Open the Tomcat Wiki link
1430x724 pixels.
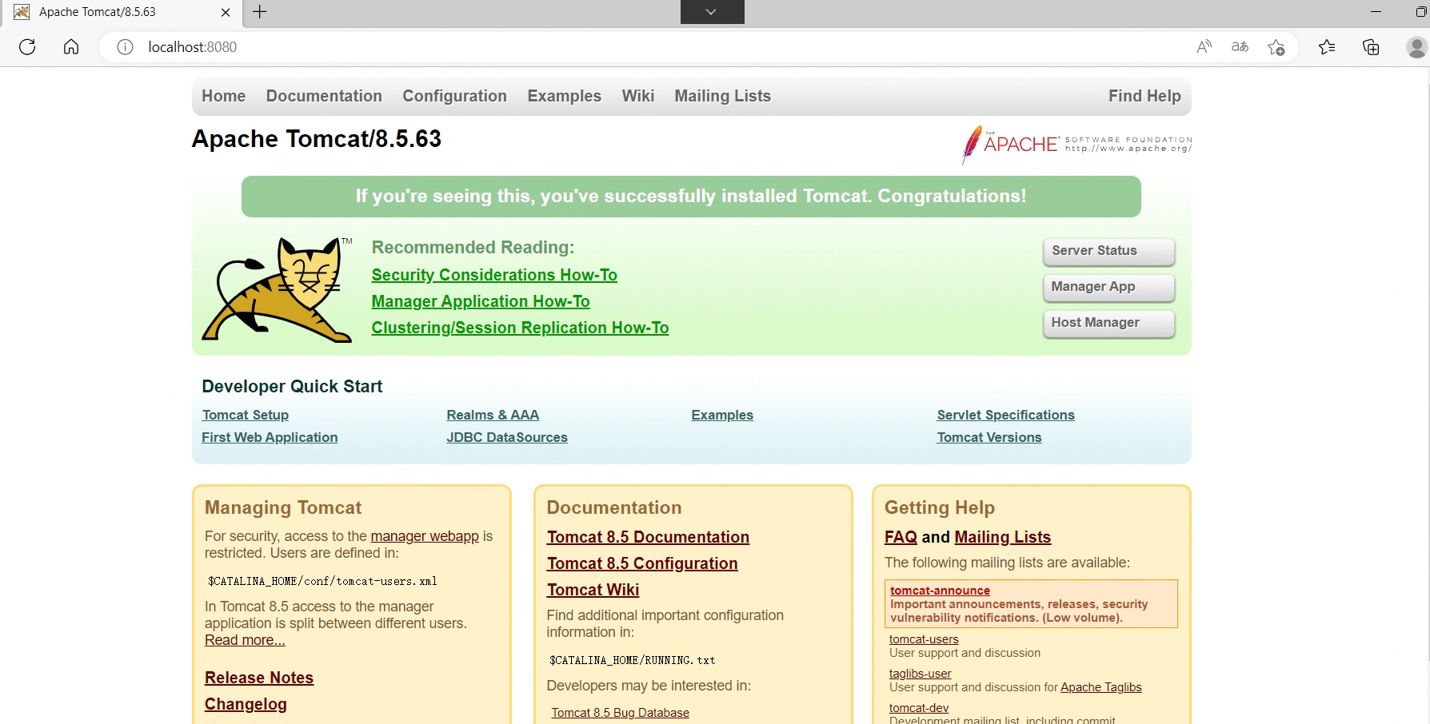(x=593, y=590)
